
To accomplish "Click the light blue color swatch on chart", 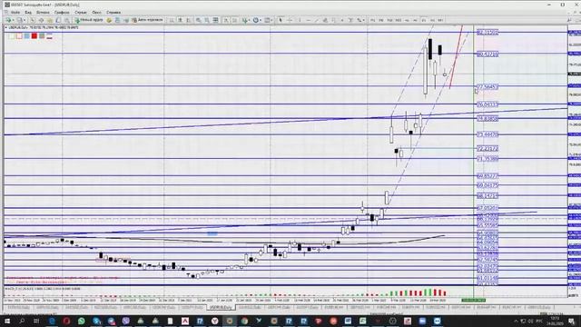I will click(26, 36).
